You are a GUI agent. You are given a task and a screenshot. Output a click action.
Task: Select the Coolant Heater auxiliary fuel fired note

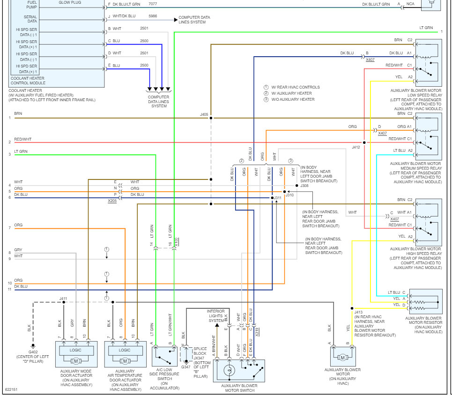52,95
